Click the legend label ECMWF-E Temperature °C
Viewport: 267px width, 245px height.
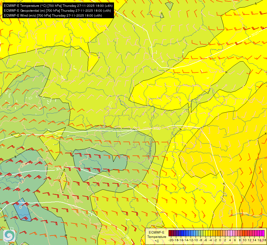tap(157, 237)
